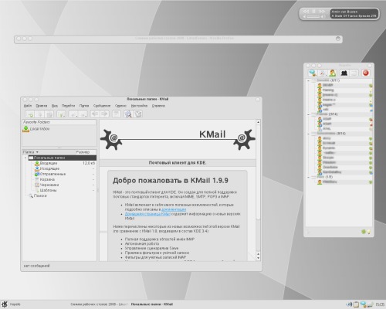Image resolution: width=386 pixels, height=309 pixels.
Task: Click the speech-bubble status icon in Kopete toolbar
Action: pos(313,73)
